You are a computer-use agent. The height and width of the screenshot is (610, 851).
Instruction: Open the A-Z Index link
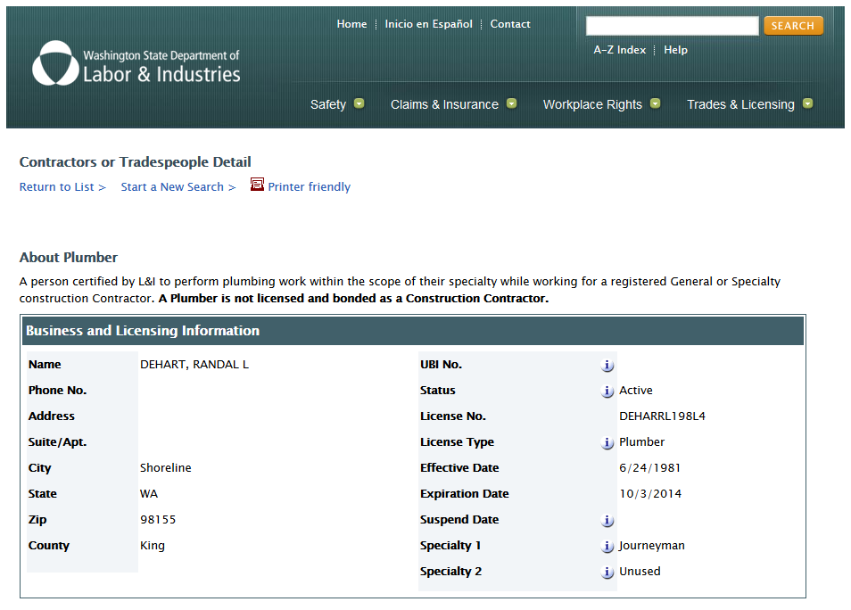tap(619, 50)
